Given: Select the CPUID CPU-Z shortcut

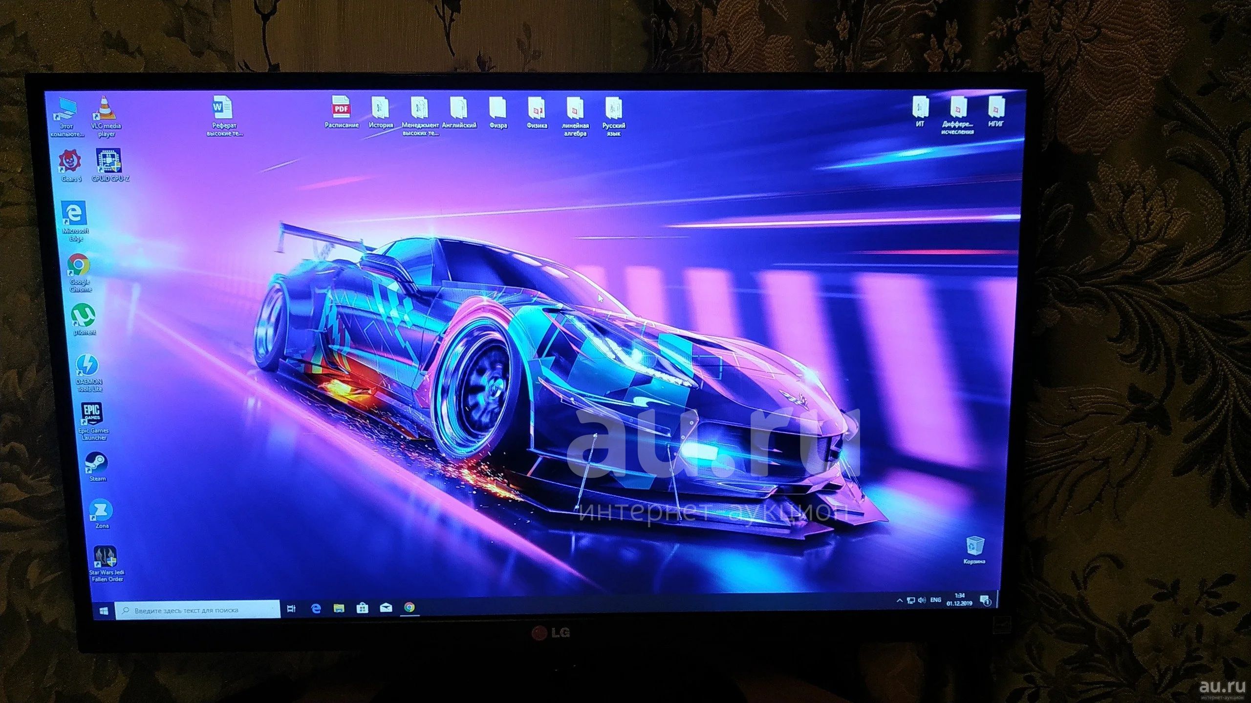Looking at the screenshot, I should [x=110, y=165].
